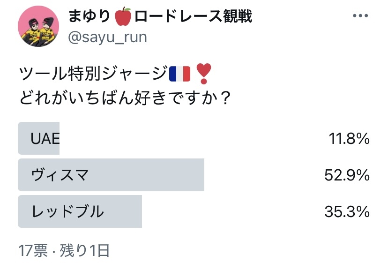
Task: Select the ヴィスマ poll option
Action: (194, 175)
